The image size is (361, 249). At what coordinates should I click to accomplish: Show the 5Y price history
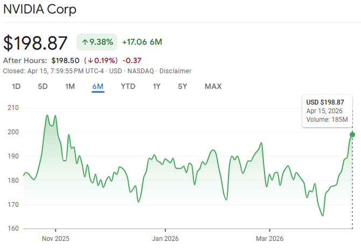click(183, 86)
